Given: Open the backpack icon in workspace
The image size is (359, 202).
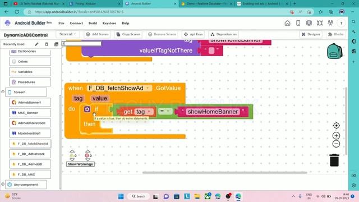Looking at the screenshot, I should click(x=334, y=51).
